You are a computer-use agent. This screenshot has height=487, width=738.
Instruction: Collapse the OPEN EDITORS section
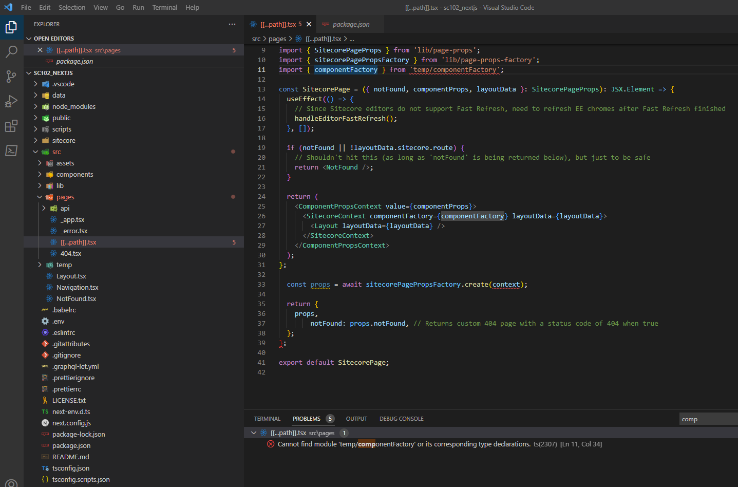click(x=134, y=39)
